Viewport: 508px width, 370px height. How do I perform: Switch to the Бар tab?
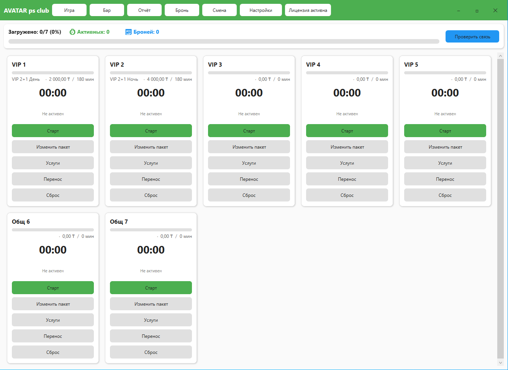[107, 10]
